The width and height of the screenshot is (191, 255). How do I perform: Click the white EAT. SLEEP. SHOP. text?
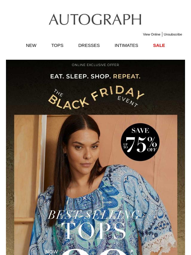(x=81, y=76)
